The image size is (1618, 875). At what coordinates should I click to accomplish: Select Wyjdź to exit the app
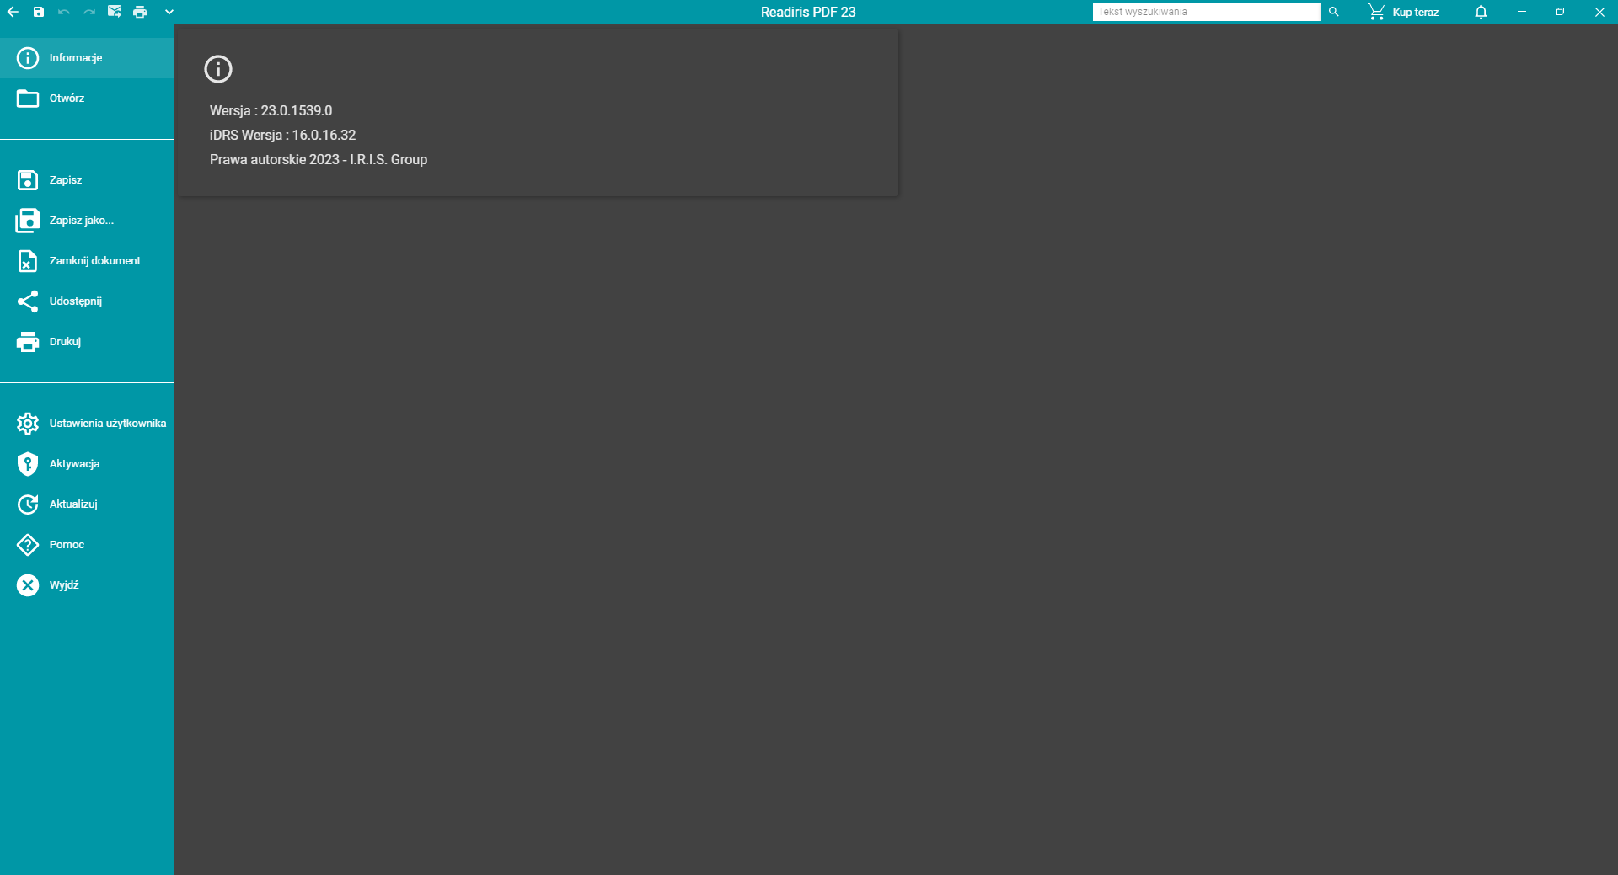click(x=87, y=585)
